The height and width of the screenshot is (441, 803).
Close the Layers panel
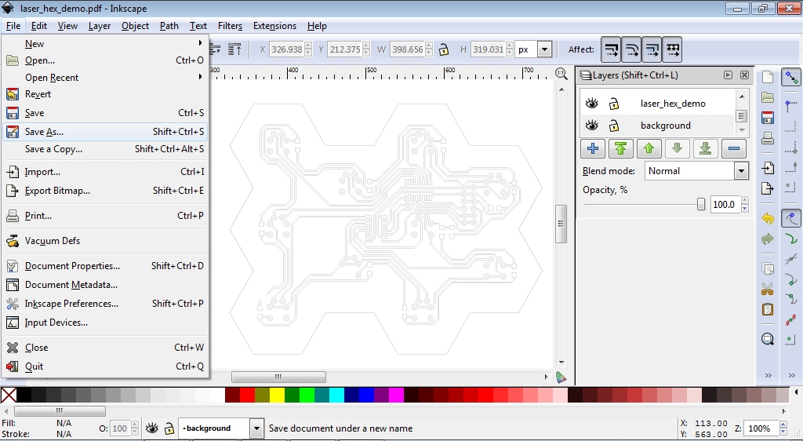[744, 75]
